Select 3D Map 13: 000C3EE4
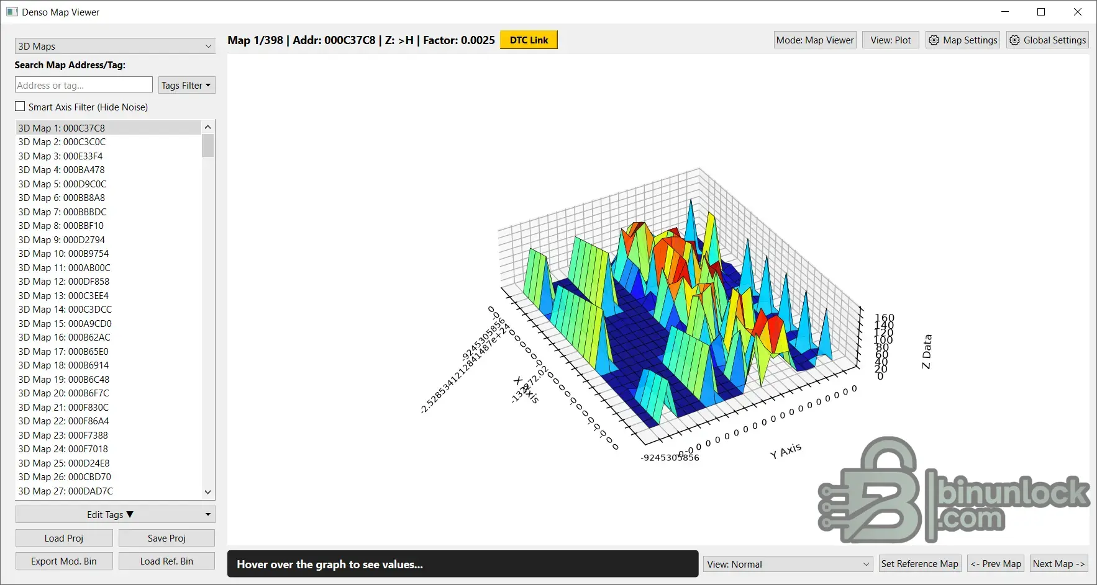This screenshot has width=1097, height=585. tap(109, 295)
